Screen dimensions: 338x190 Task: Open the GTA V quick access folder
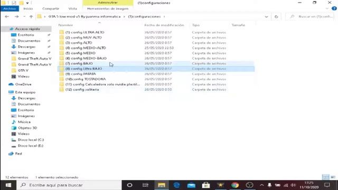(x=23, y=70)
